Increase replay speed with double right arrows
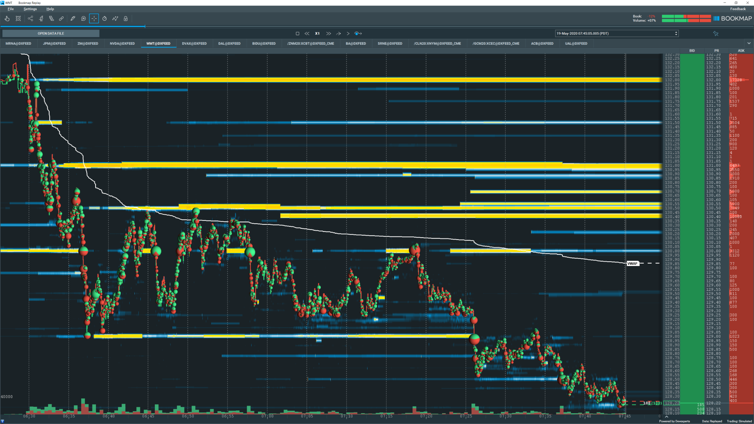The image size is (754, 424). click(328, 34)
